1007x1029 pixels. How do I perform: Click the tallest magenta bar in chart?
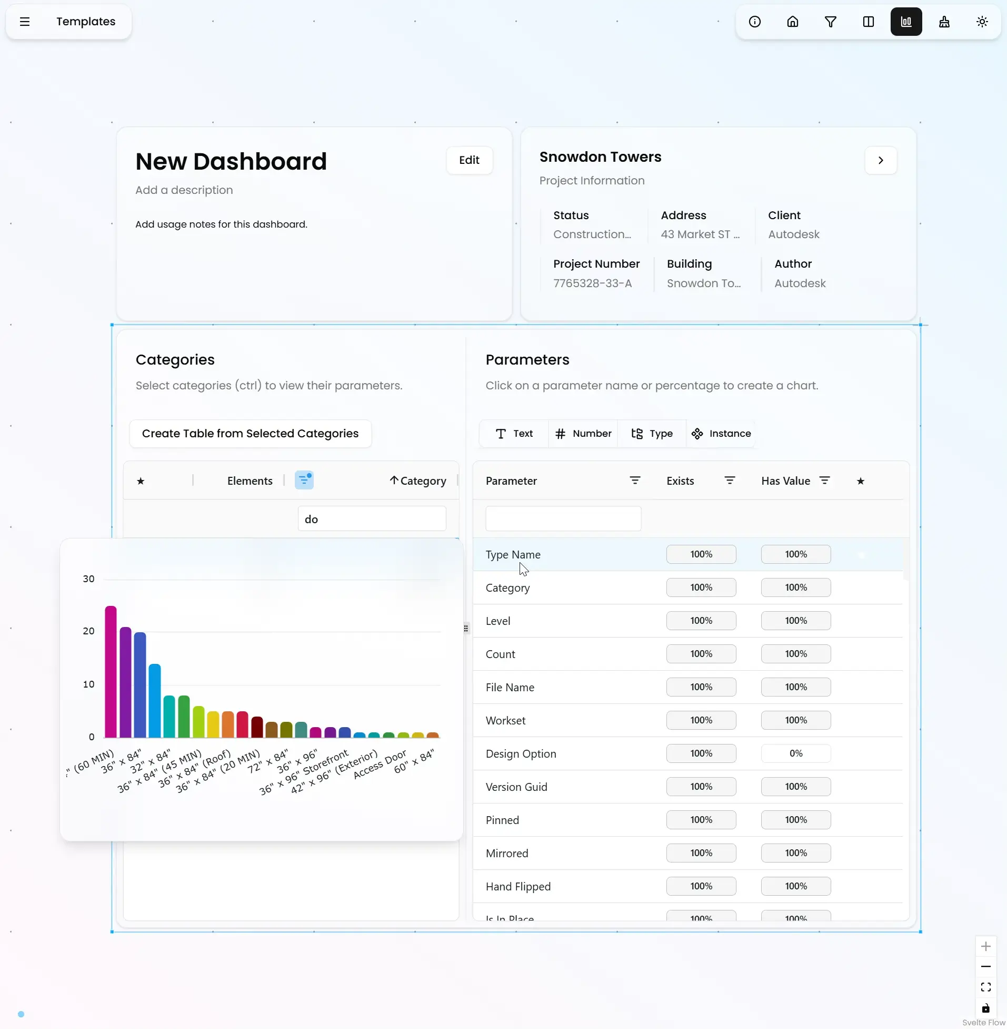point(111,671)
